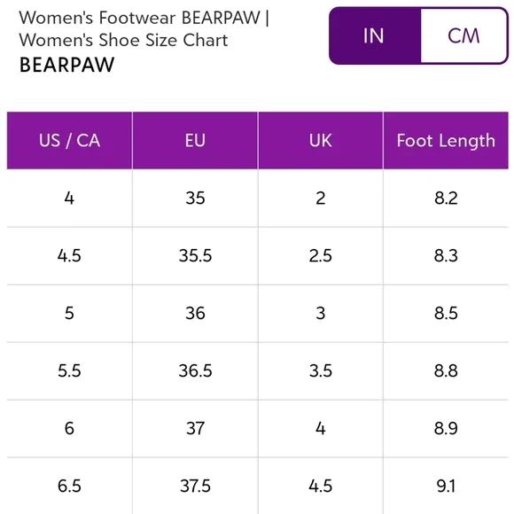Select US size 4 cell
The image size is (514, 514).
pyautogui.click(x=69, y=199)
